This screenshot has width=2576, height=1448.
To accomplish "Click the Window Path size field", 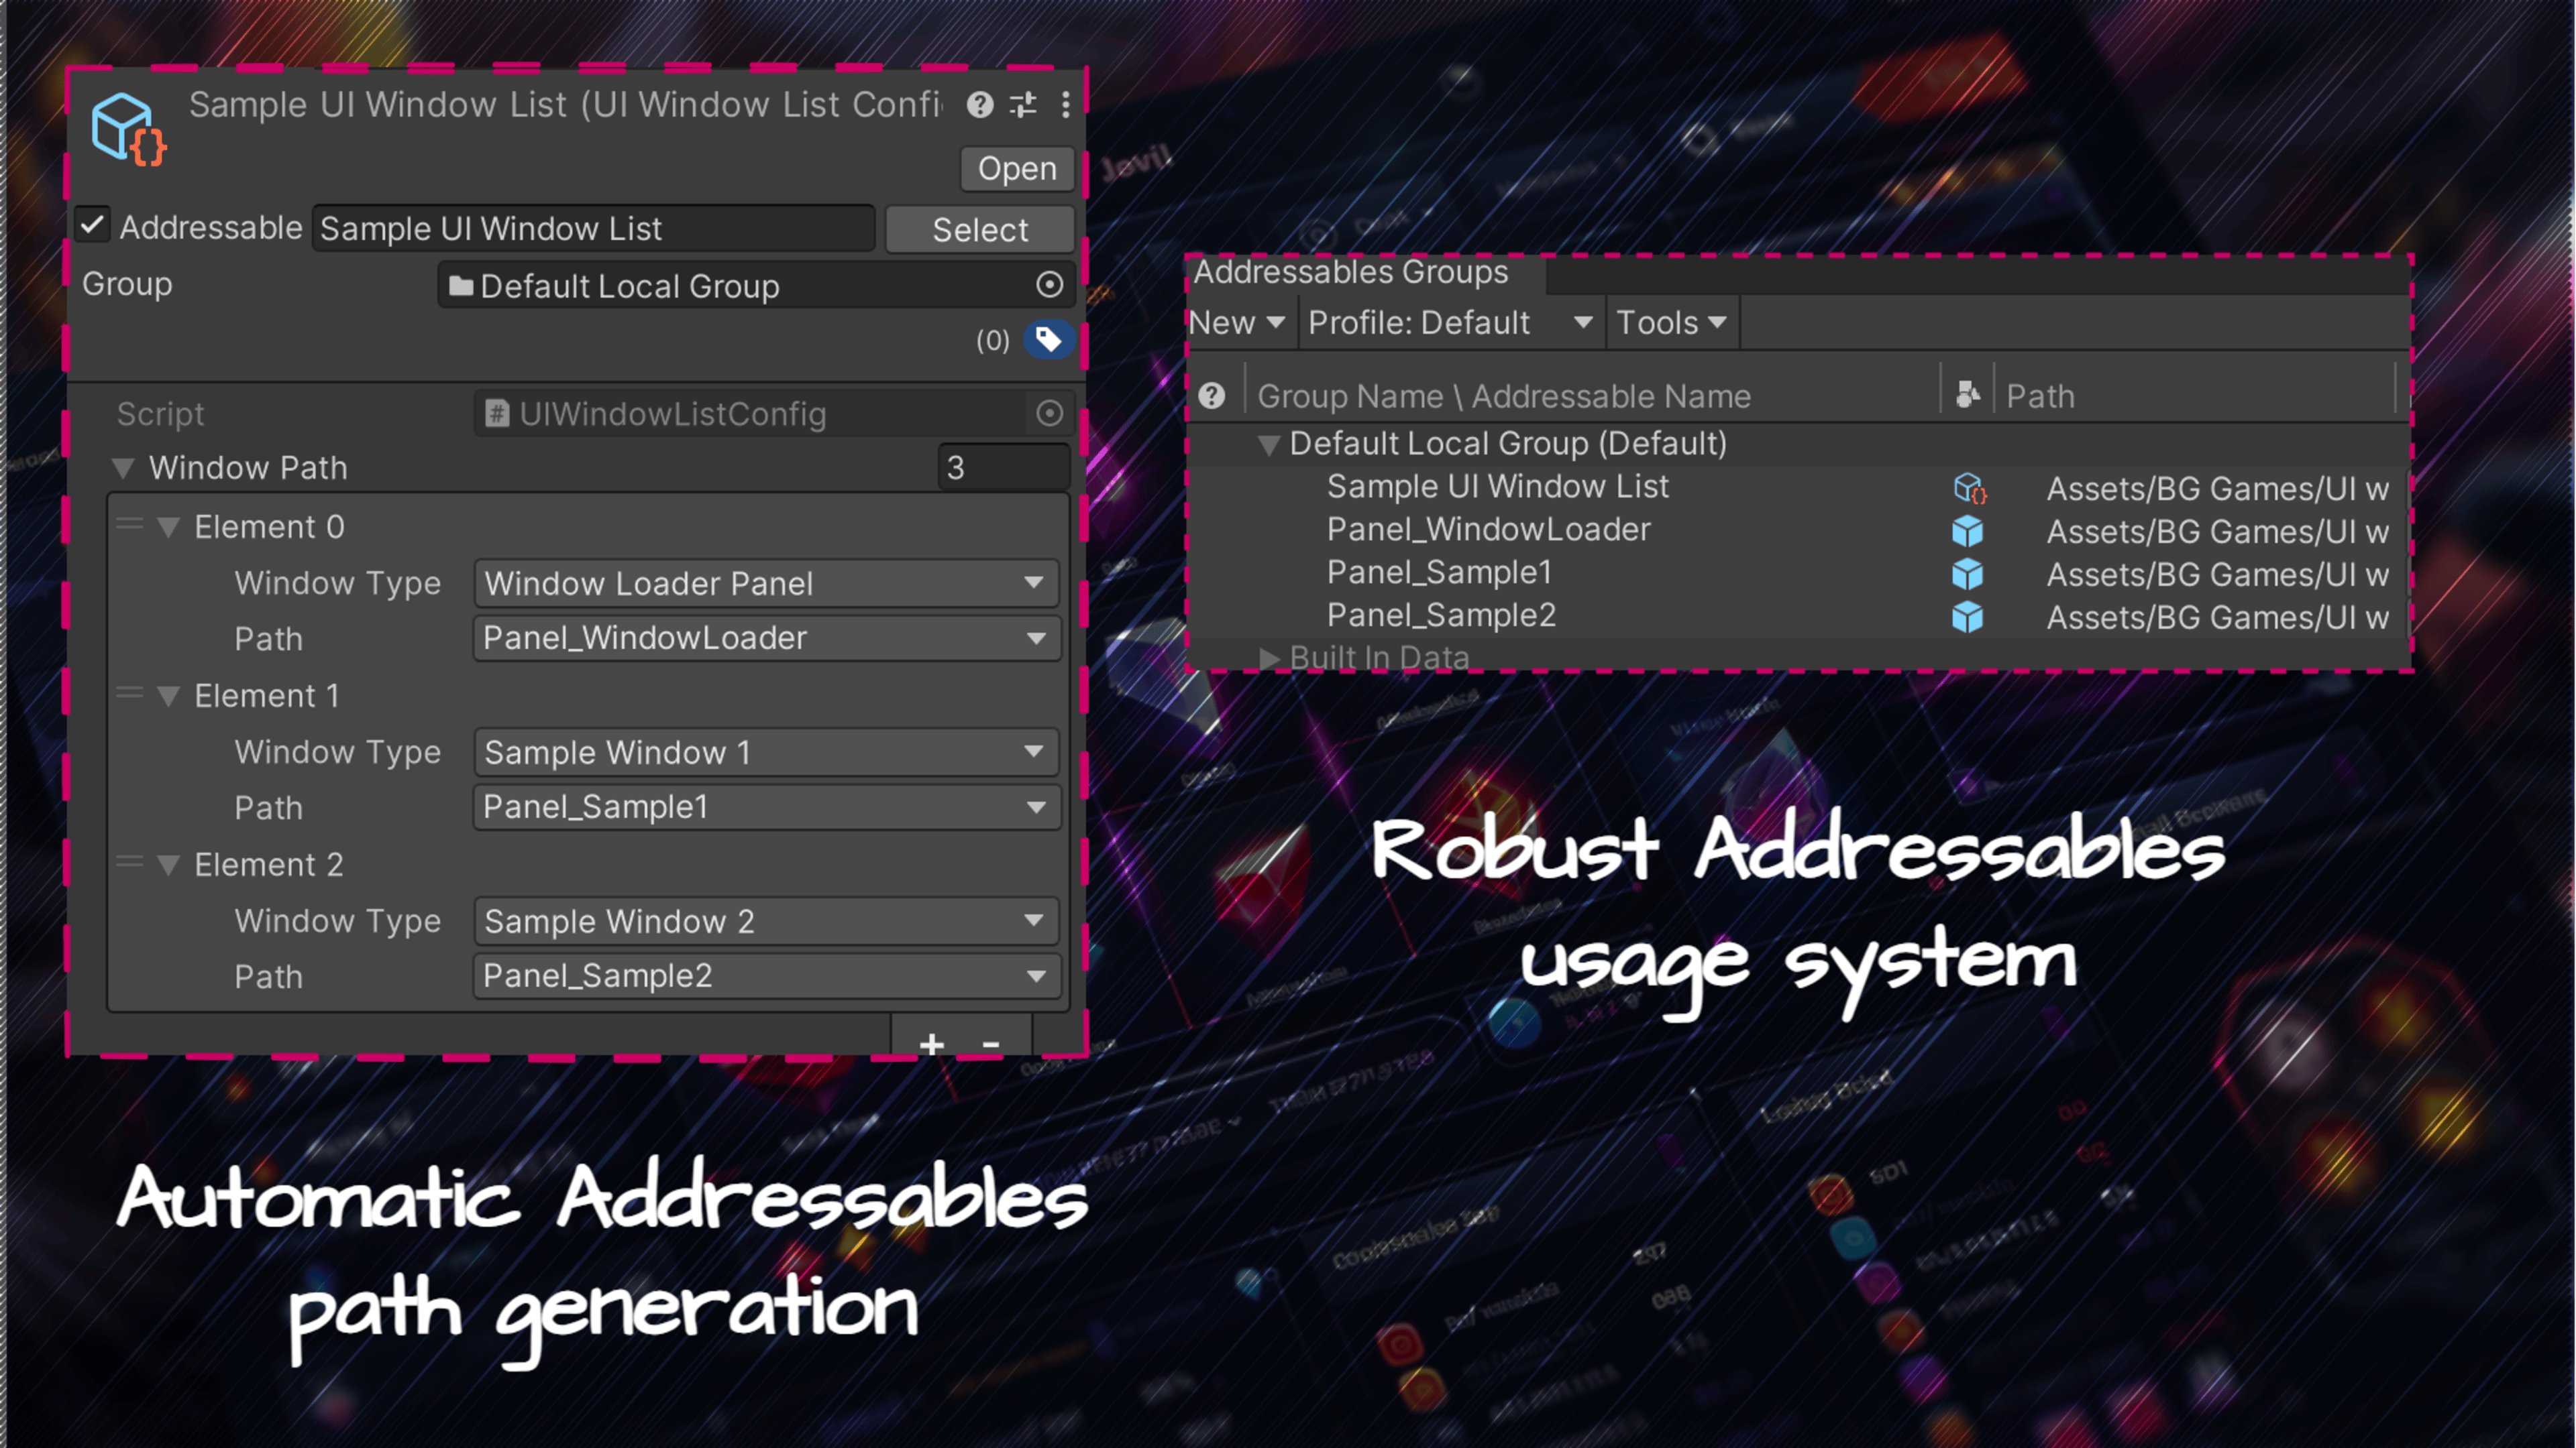I will (1003, 467).
